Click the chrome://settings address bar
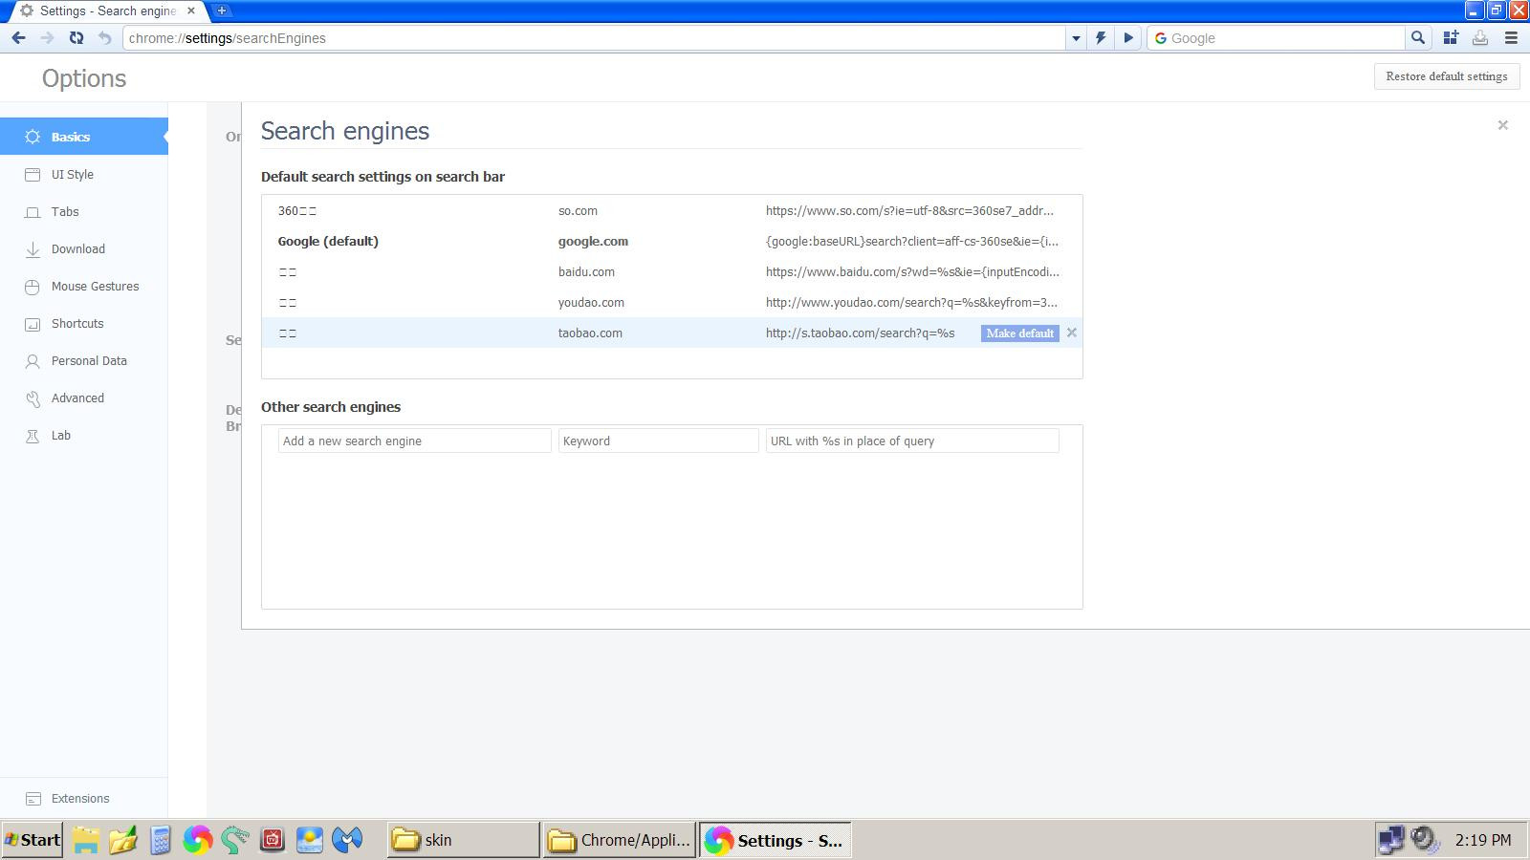The height and width of the screenshot is (860, 1530). [x=593, y=38]
